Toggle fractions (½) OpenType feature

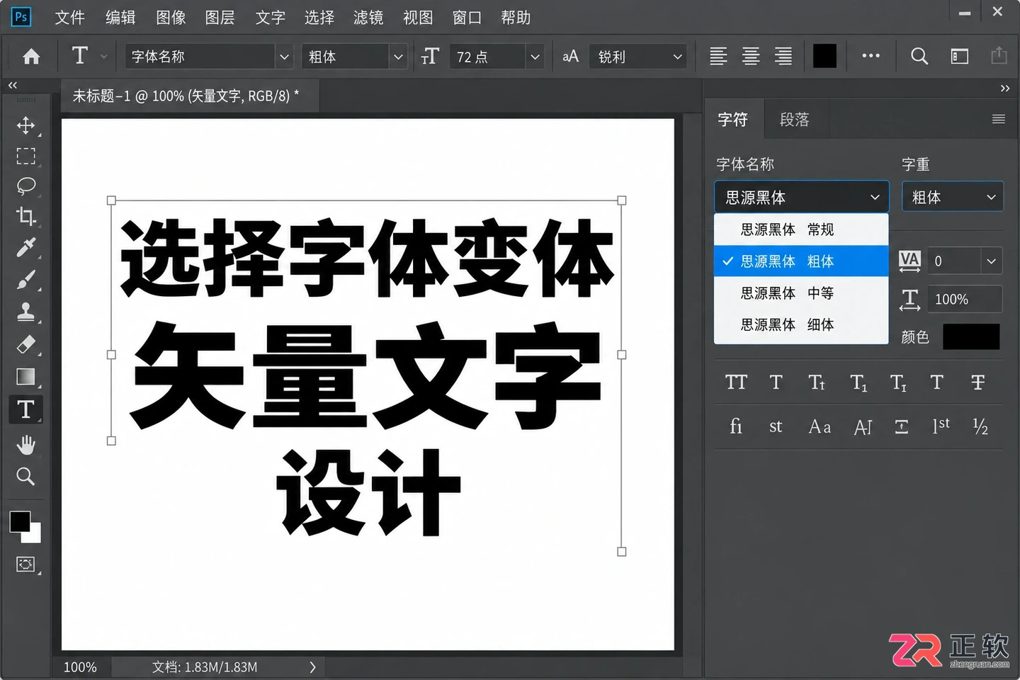tap(980, 426)
